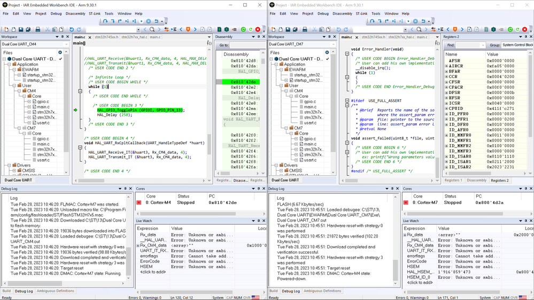The height and width of the screenshot is (300, 534).
Task: Click Stop Debugging red icon in CM7 window
Action: [x=525, y=29]
